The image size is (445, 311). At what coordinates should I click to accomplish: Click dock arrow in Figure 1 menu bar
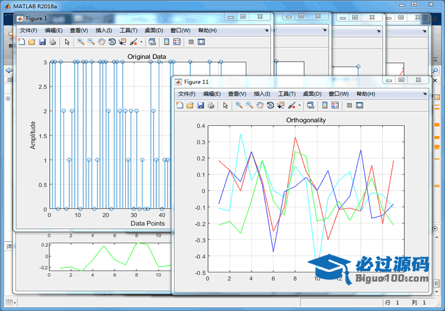pos(266,30)
